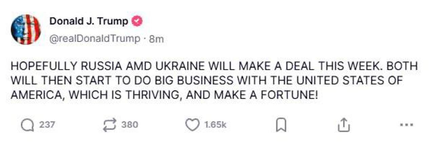434x145 pixels.
Task: Open the American flag profile avatar
Action: pos(26,30)
